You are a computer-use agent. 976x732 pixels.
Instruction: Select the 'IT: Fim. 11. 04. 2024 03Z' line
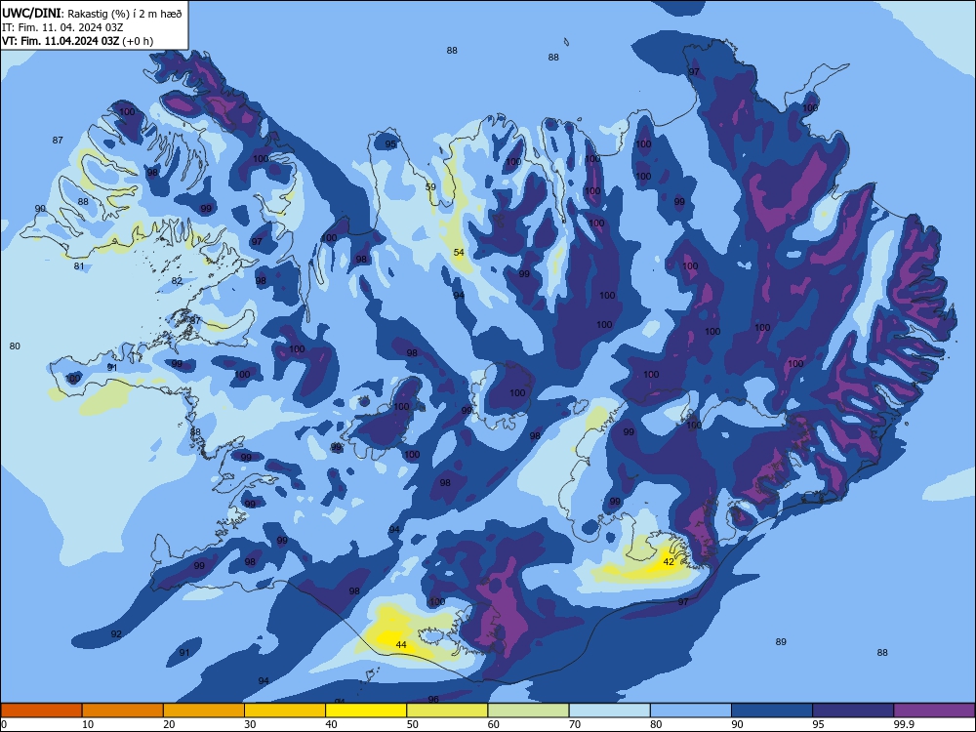[62, 27]
